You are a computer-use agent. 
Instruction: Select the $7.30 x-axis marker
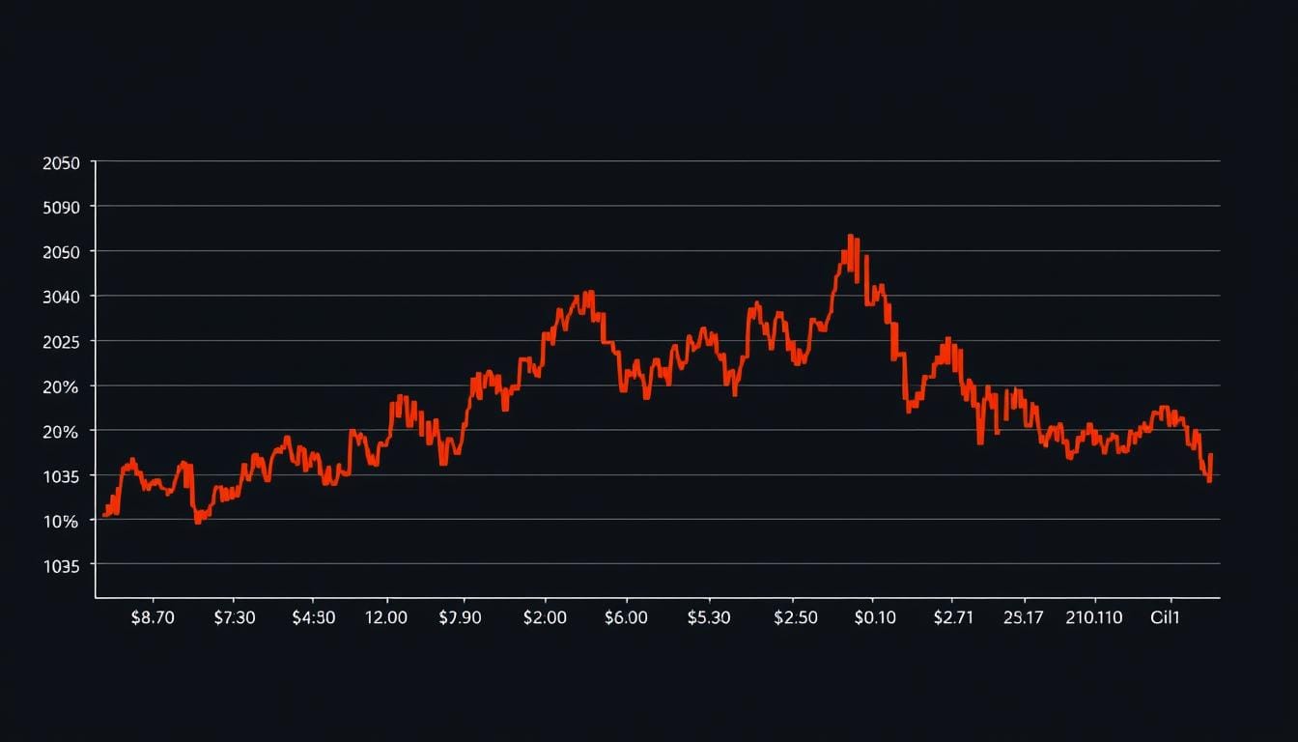(234, 617)
